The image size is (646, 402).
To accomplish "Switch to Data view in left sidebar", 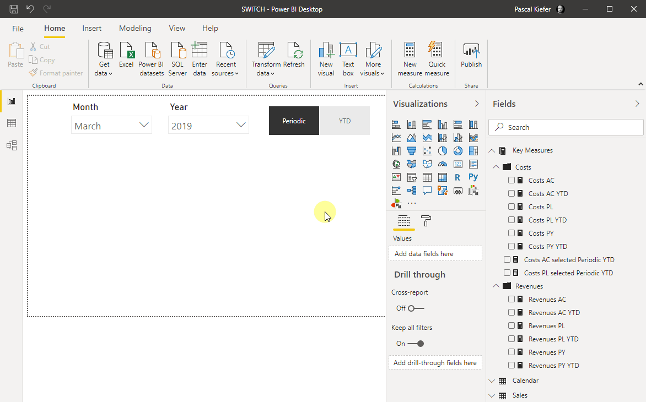I will [x=12, y=123].
